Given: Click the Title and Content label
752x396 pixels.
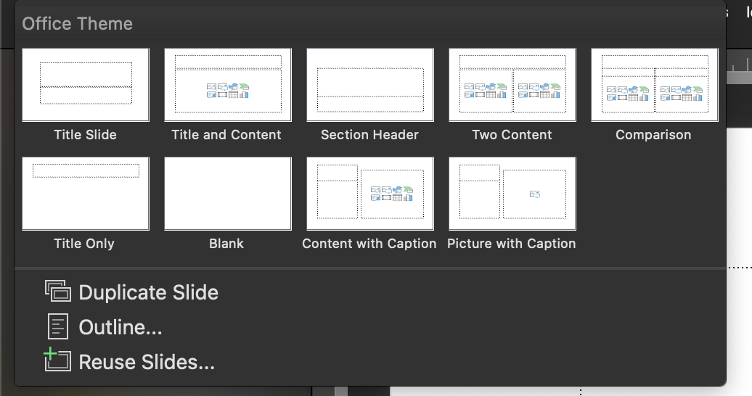Looking at the screenshot, I should [x=226, y=135].
